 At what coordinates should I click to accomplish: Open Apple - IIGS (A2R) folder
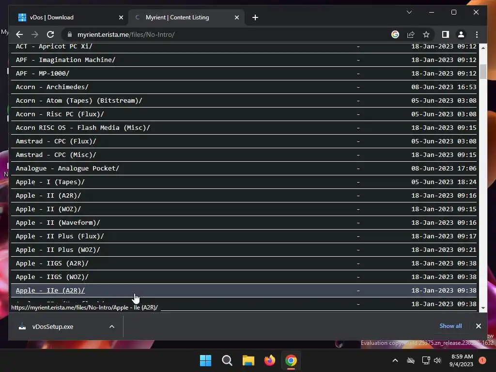click(x=52, y=263)
